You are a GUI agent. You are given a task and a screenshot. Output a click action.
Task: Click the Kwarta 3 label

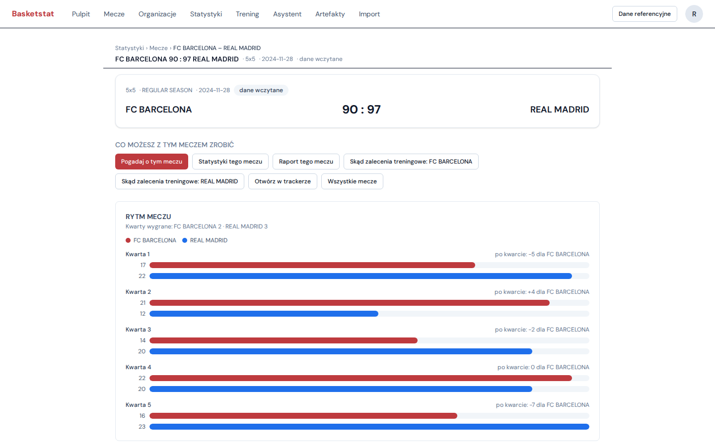coord(138,330)
